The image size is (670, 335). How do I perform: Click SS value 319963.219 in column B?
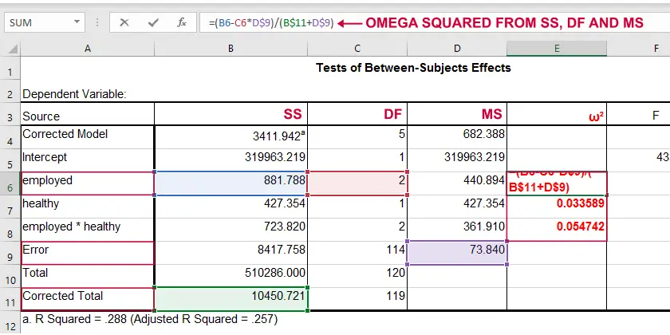click(231, 160)
